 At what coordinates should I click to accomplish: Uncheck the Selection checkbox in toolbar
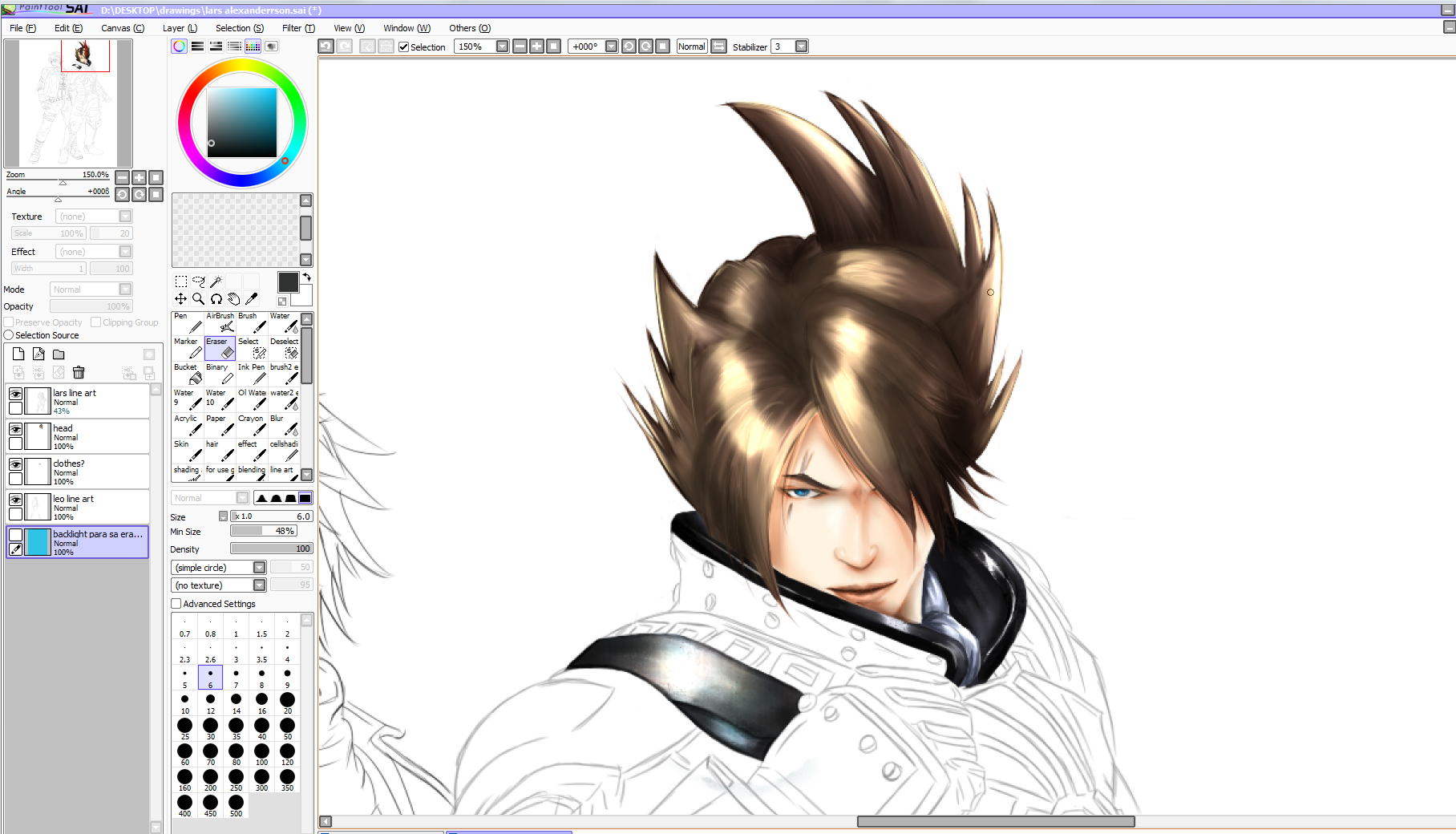pyautogui.click(x=403, y=47)
